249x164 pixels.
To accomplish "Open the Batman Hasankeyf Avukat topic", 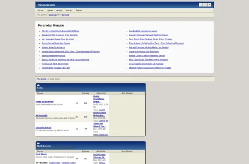I will 54,56.
